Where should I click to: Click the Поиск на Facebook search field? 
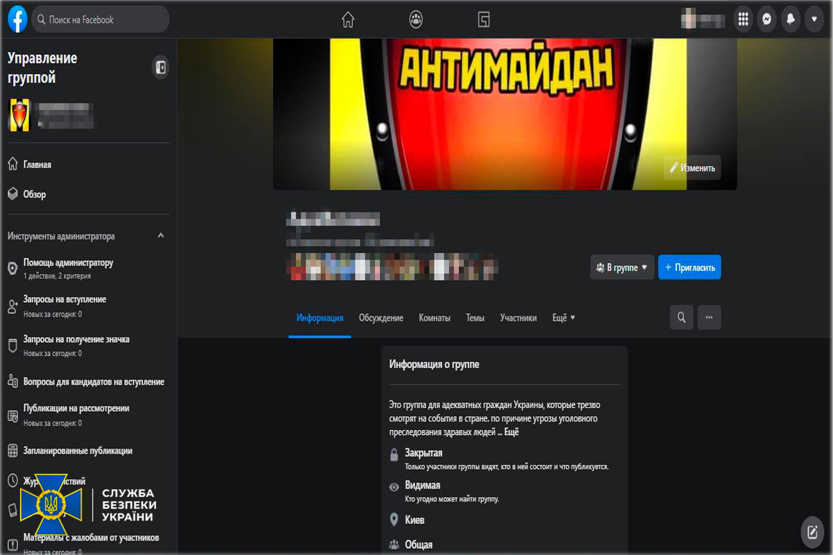[100, 20]
